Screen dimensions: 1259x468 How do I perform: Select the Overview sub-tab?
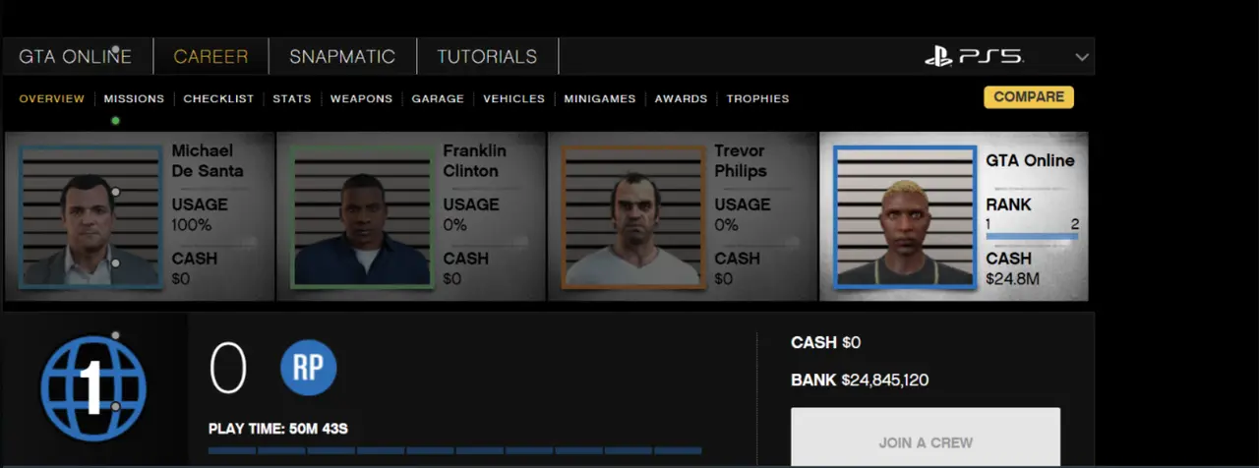[52, 98]
